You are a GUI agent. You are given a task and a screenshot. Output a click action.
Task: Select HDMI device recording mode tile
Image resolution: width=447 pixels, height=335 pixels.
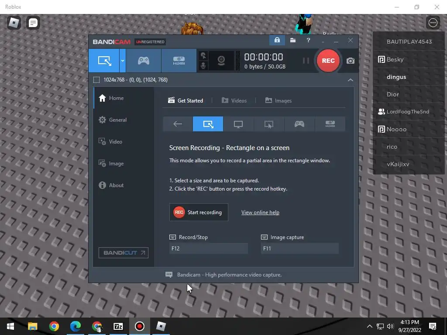tap(330, 124)
